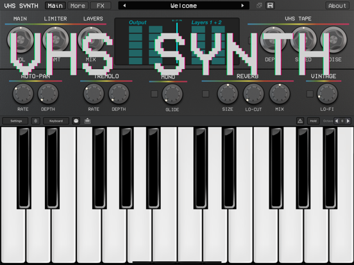Click the Tremolo Depth knob
The height and width of the screenshot is (265, 354).
click(119, 93)
